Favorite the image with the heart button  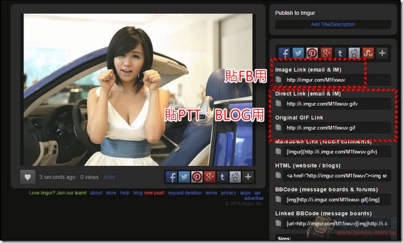(28, 177)
